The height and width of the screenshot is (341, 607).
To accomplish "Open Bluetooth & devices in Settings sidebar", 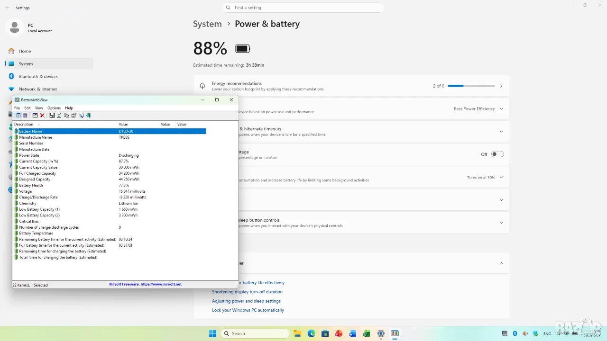I will click(x=49, y=76).
